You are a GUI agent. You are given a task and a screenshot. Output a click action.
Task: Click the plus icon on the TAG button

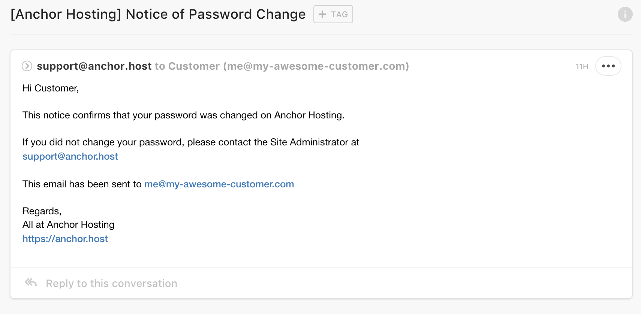point(322,14)
